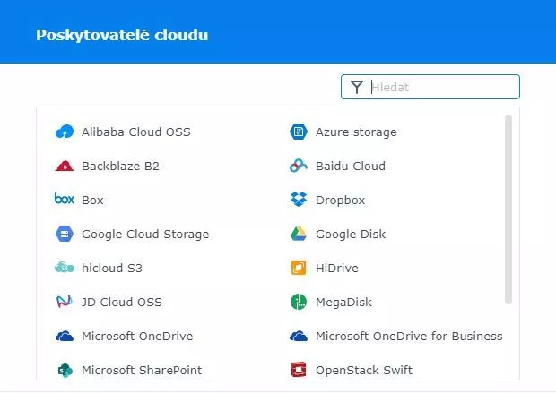Click the HiDrive orange icon
Screen dimensions: 556x393
pos(299,268)
